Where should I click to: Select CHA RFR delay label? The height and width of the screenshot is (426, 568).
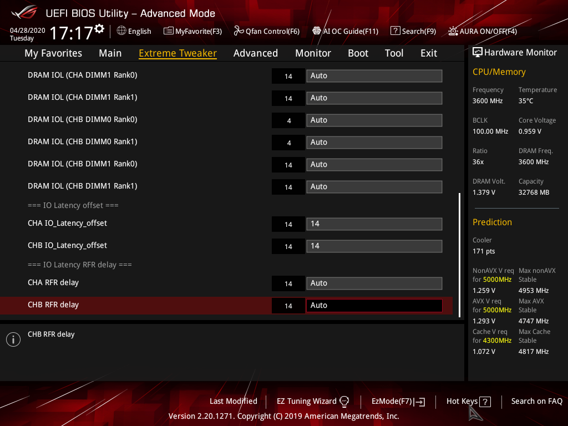pos(53,282)
